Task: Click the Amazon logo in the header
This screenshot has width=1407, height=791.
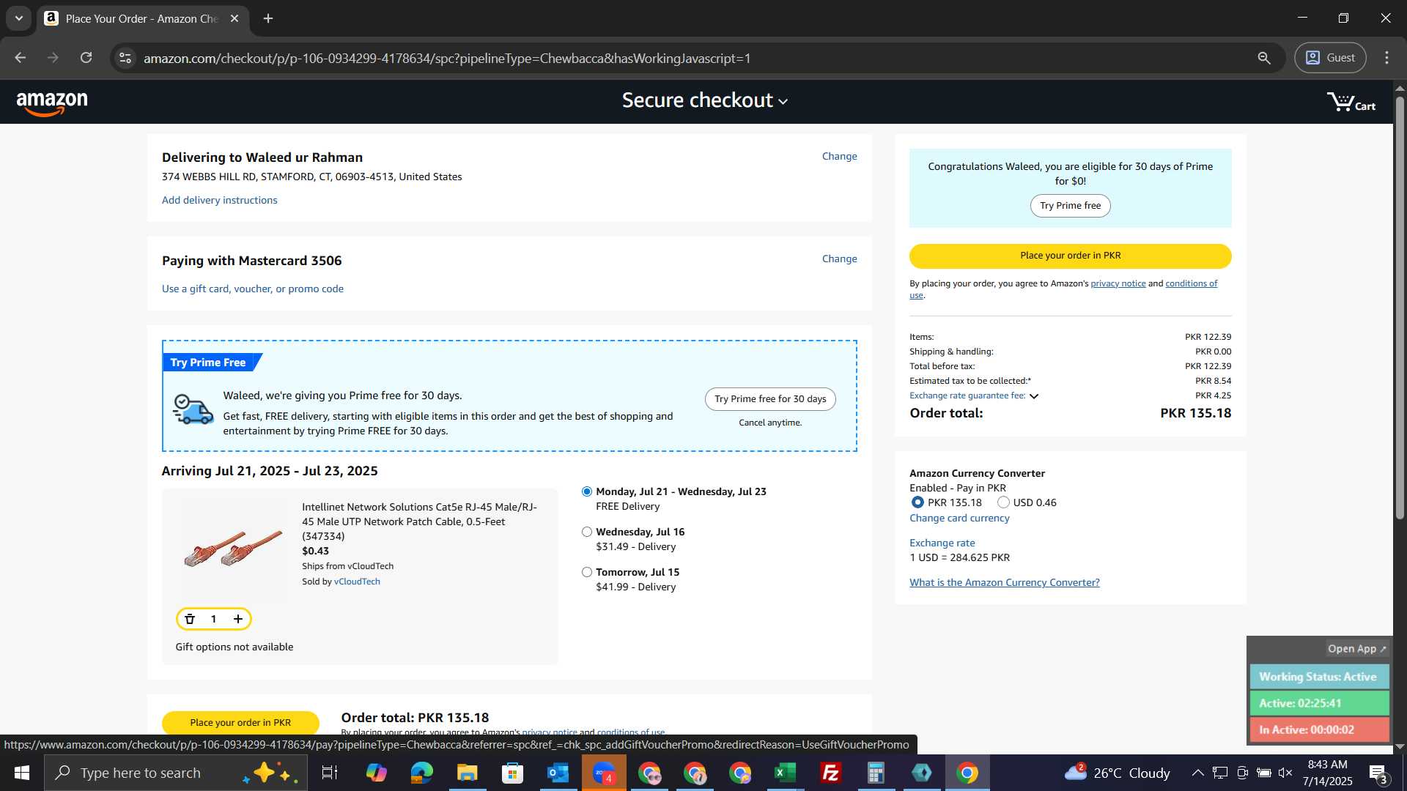Action: click(52, 103)
